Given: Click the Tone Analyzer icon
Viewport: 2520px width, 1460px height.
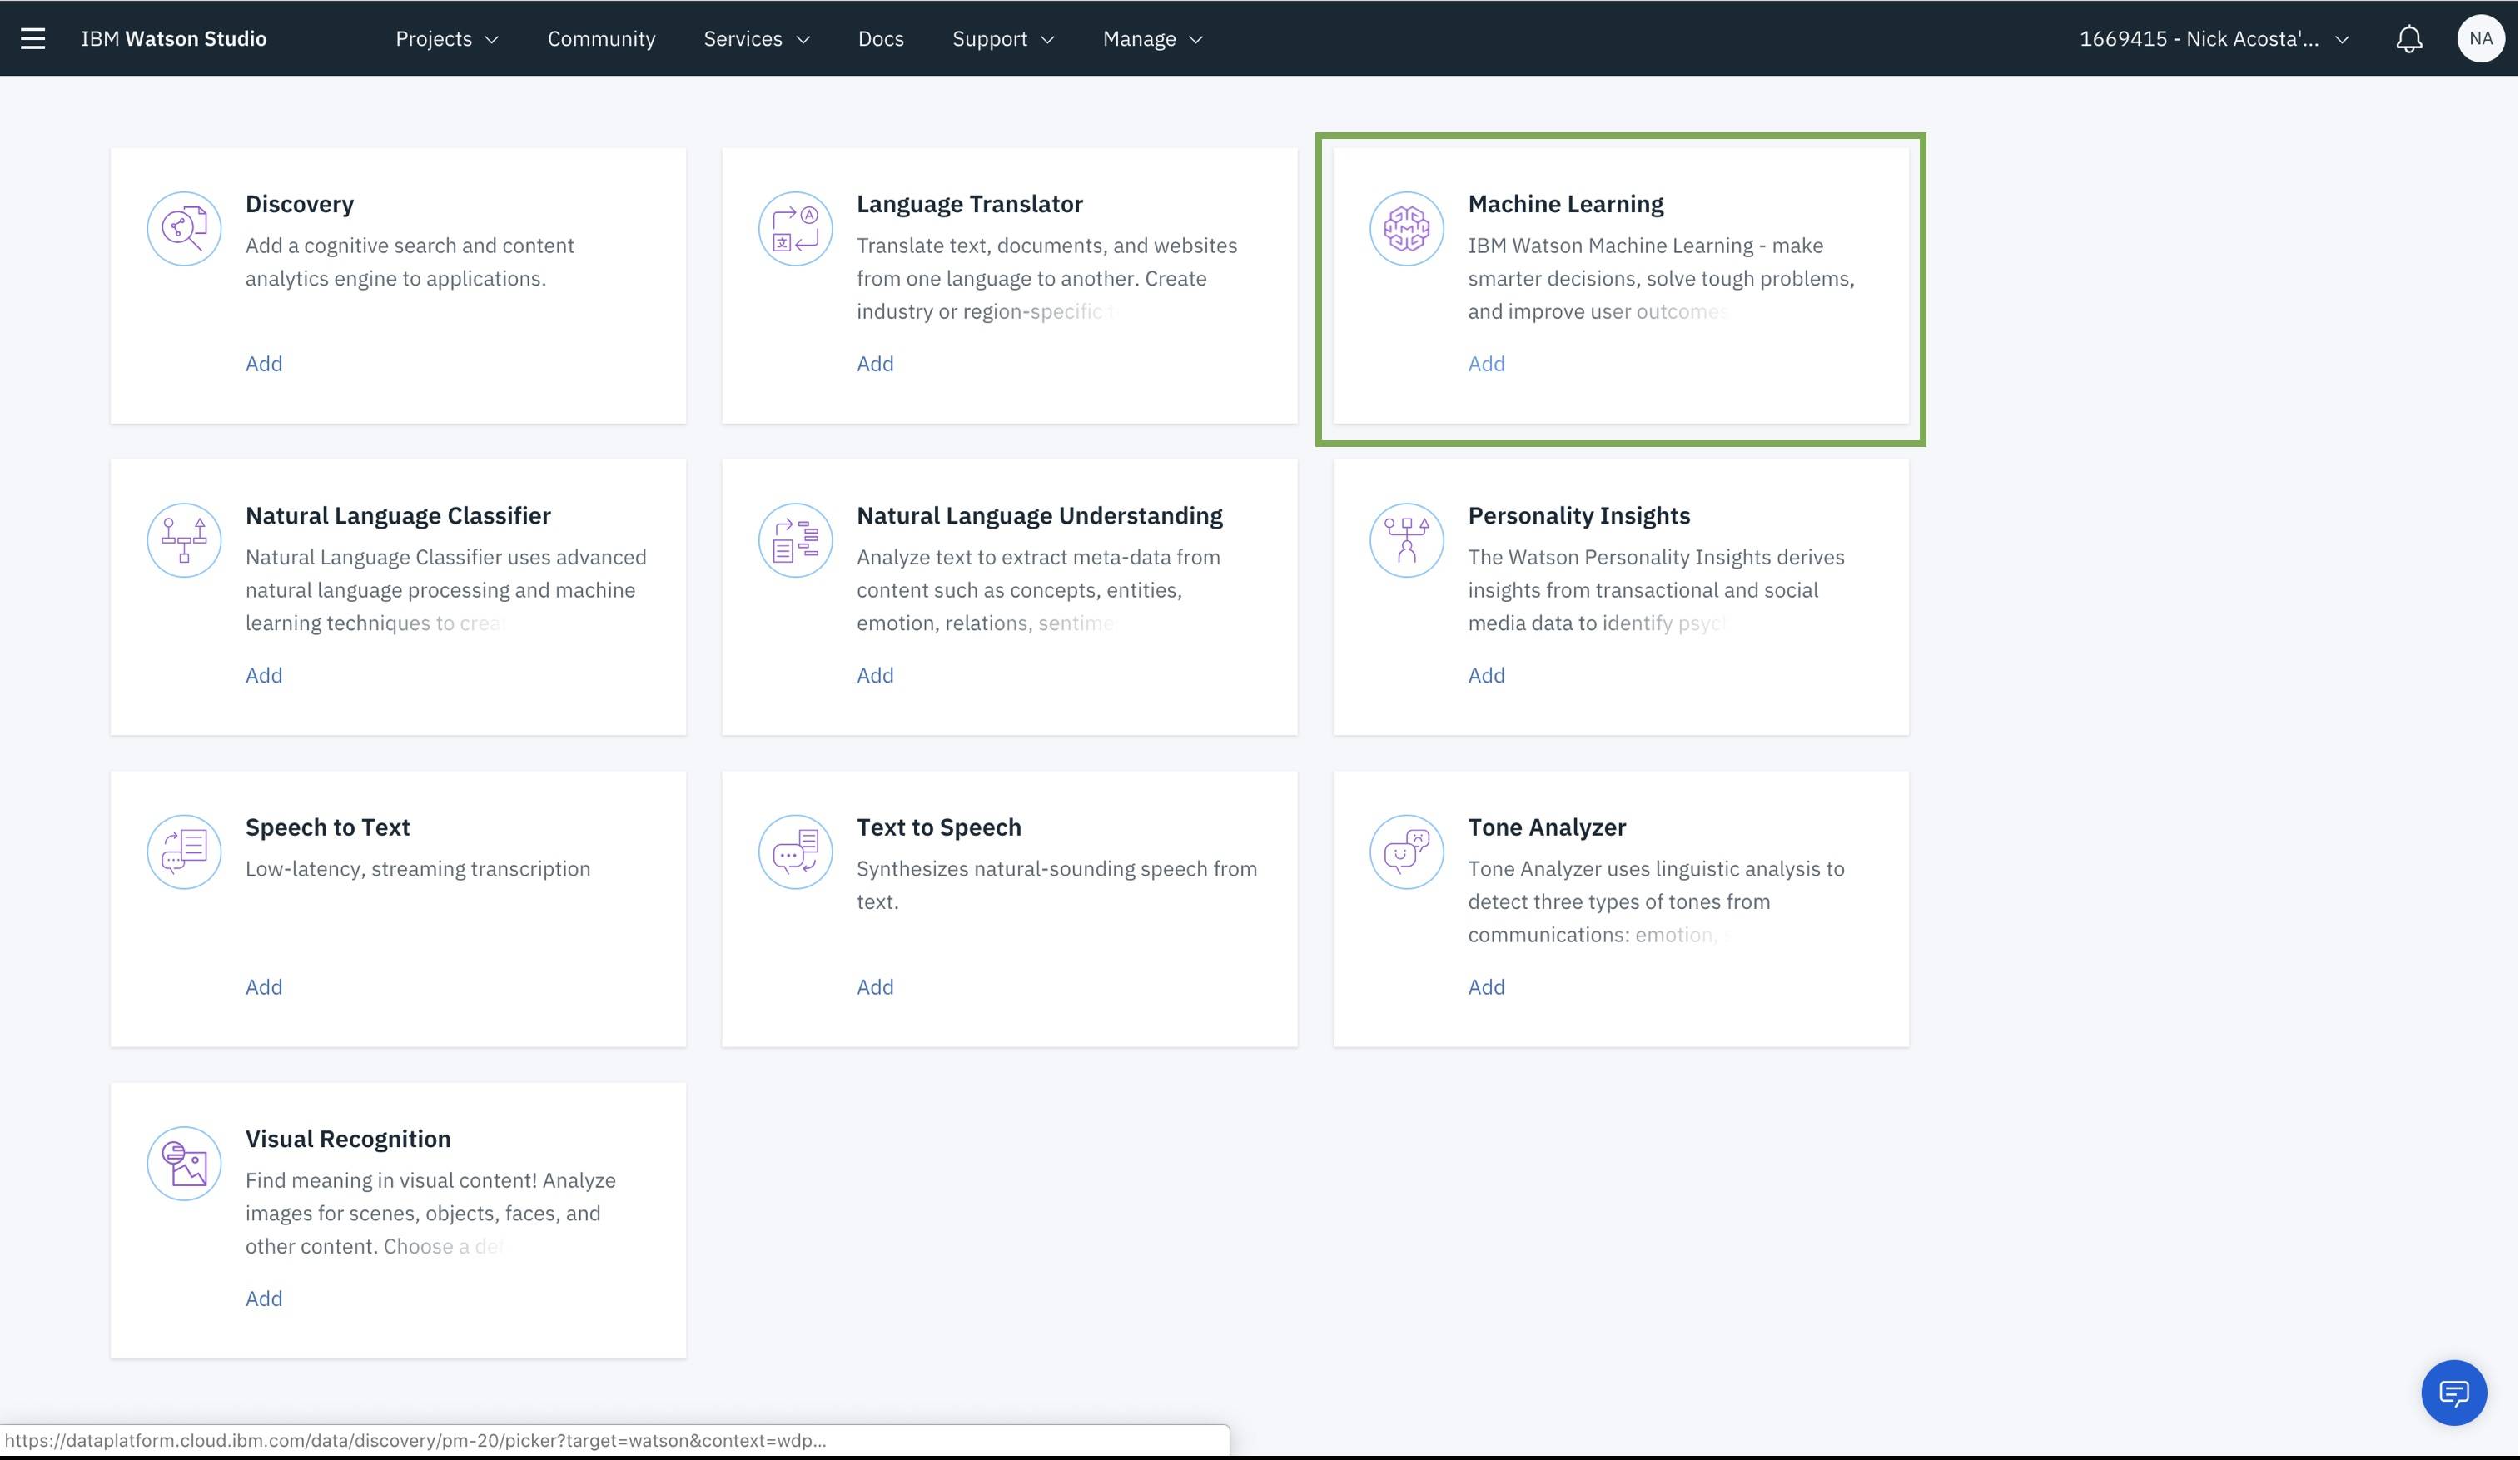Looking at the screenshot, I should point(1406,852).
